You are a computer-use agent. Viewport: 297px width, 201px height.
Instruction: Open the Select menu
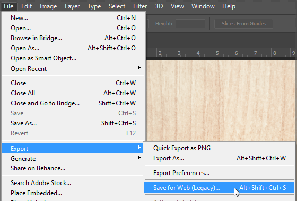pyautogui.click(x=117, y=6)
